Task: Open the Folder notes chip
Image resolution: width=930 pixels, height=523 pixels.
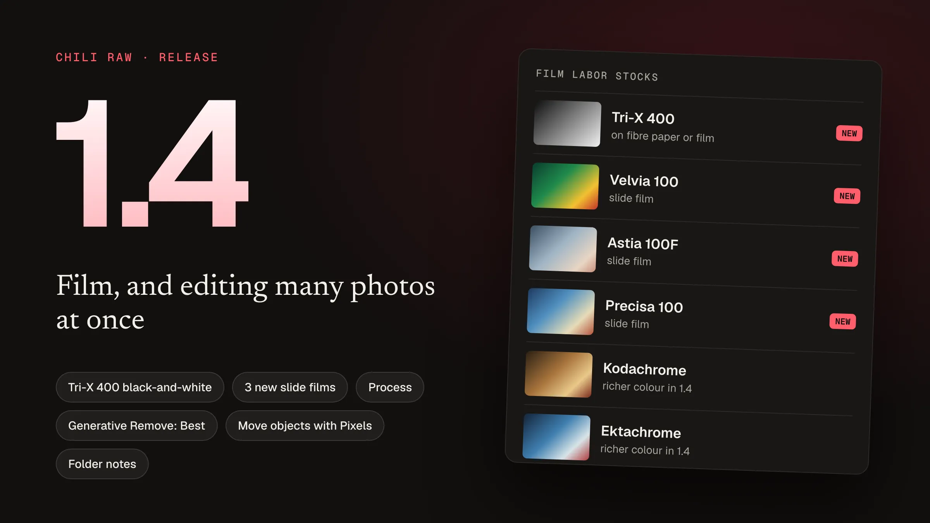Action: click(x=102, y=464)
